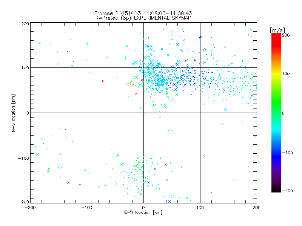Viewport: 302px width, 226px height.
Task: Click the y-axis tick label "100"
Action: 25,68
